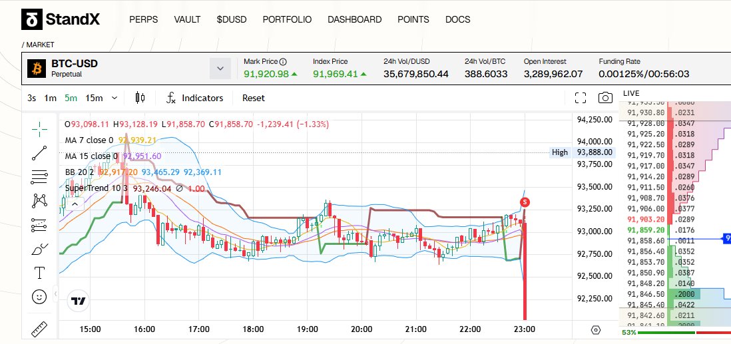The width and height of the screenshot is (731, 344).
Task: Click the LIVE label above order book
Action: [x=631, y=93]
